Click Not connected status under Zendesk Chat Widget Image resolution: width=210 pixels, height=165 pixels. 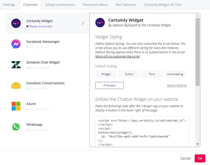39,68
